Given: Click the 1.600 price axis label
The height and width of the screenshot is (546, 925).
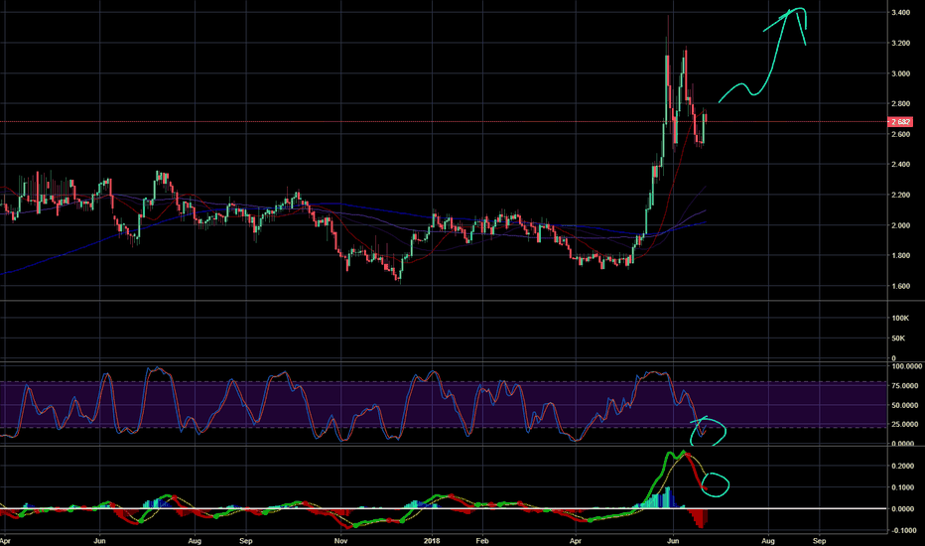Looking at the screenshot, I should coord(900,286).
